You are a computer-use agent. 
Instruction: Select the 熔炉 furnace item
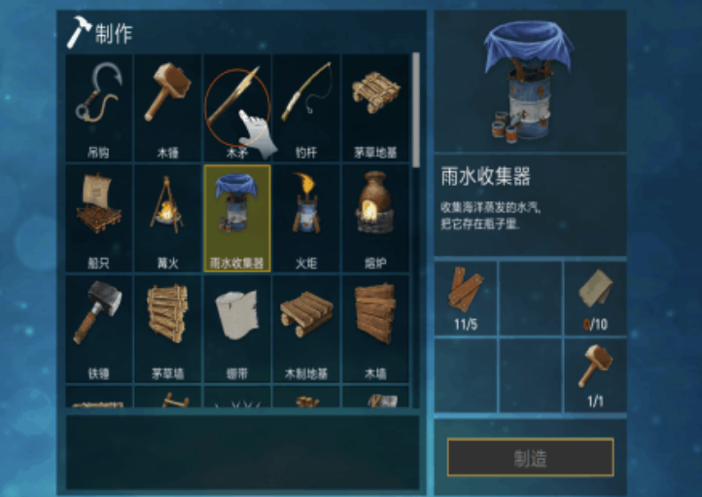pos(375,218)
